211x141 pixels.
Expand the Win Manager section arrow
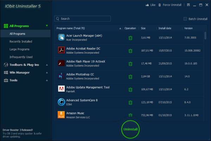[47, 73]
